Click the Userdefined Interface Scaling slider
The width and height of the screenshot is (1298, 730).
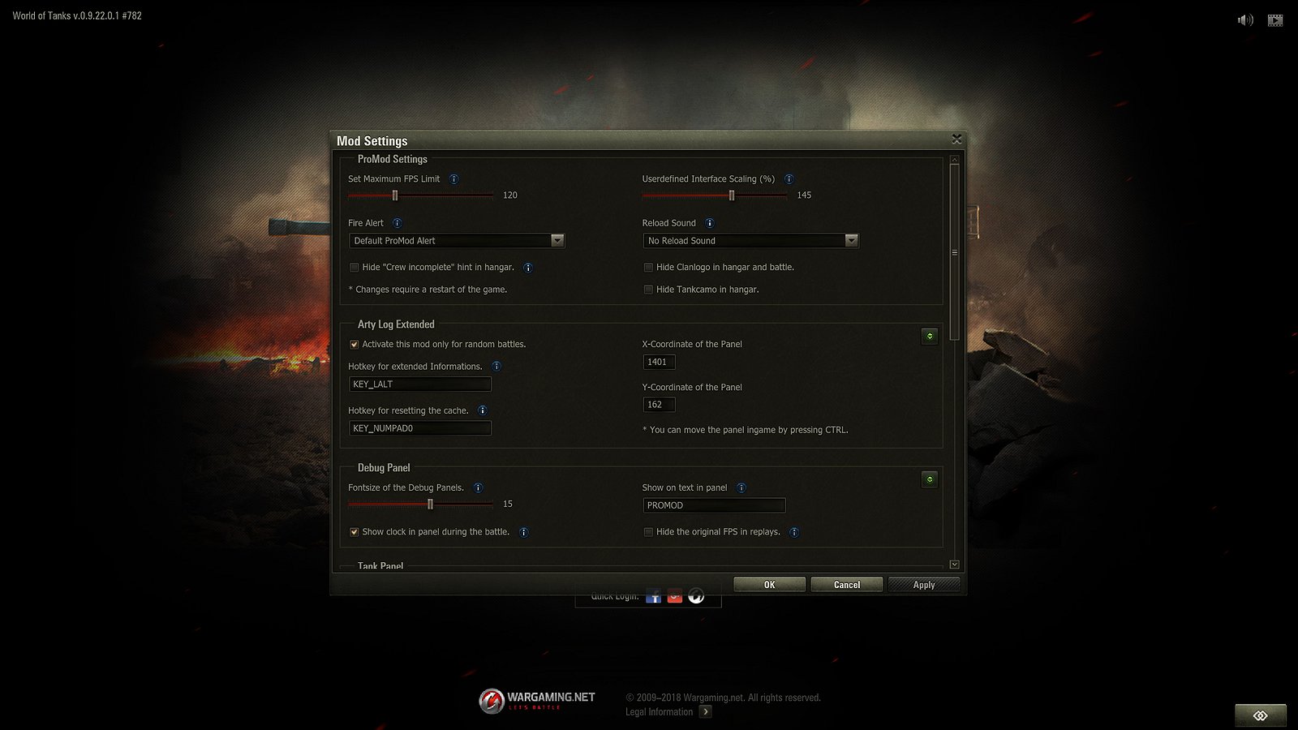[x=715, y=195]
